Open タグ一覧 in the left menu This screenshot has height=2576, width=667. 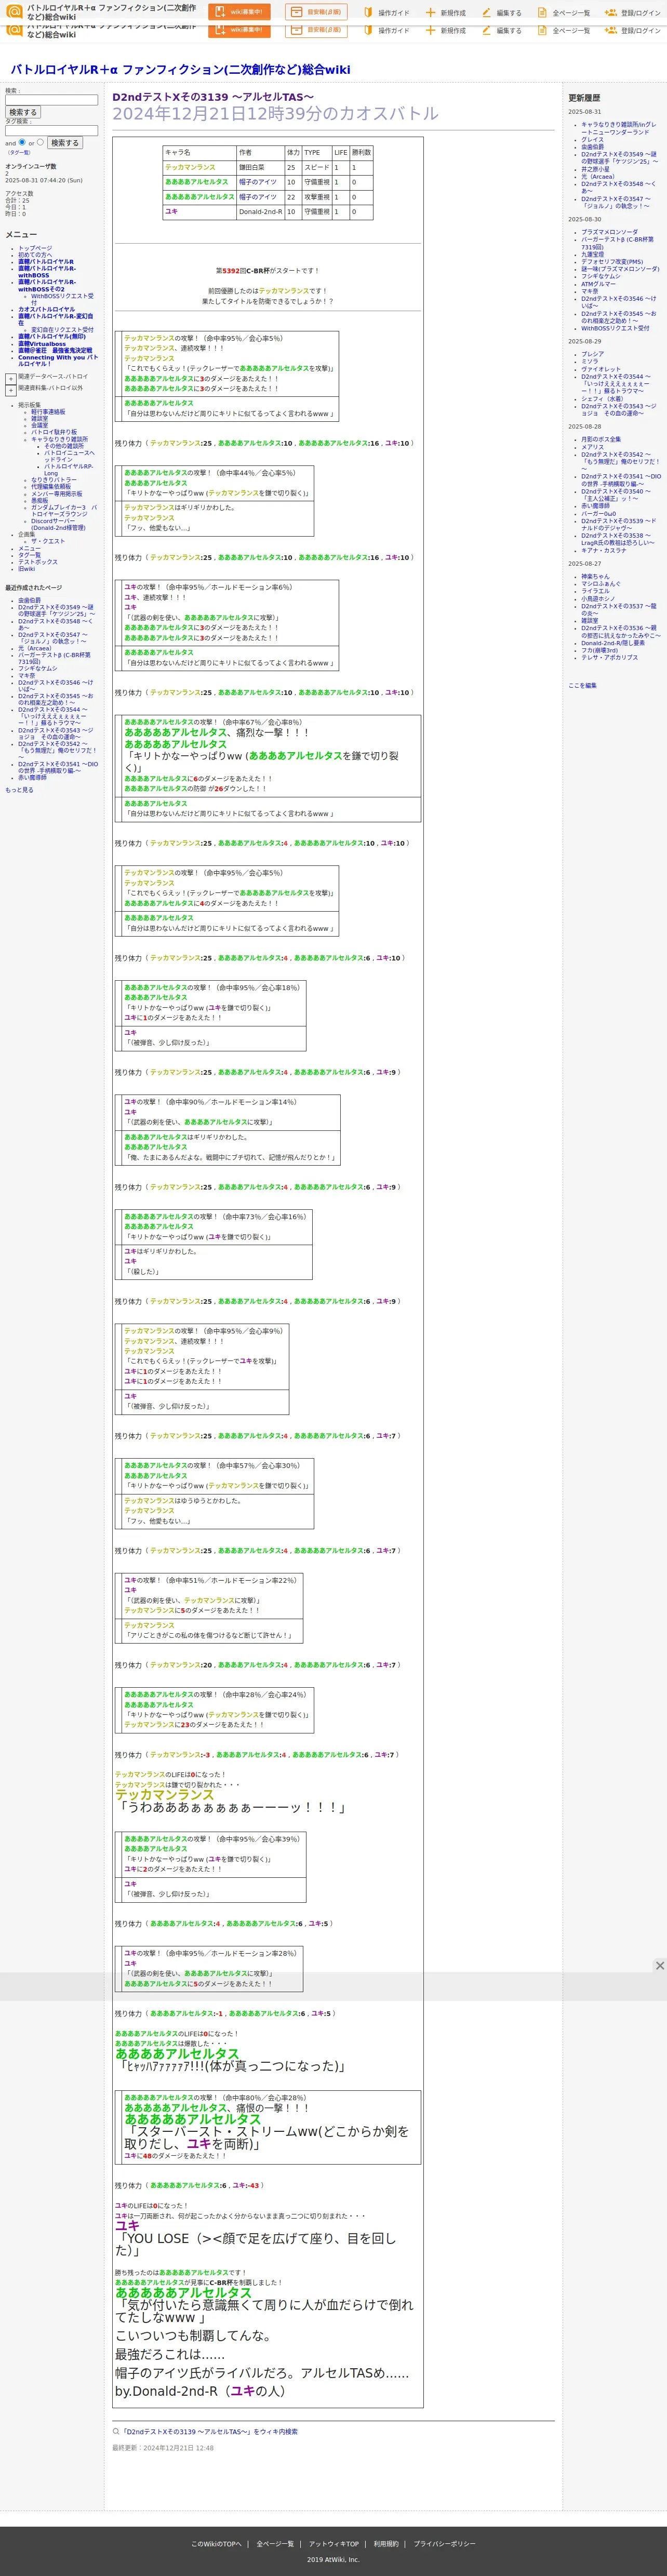coord(29,555)
